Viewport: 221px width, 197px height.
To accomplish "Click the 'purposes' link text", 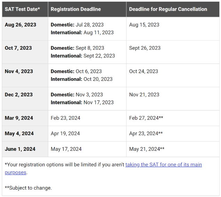I will [x=16, y=172].
